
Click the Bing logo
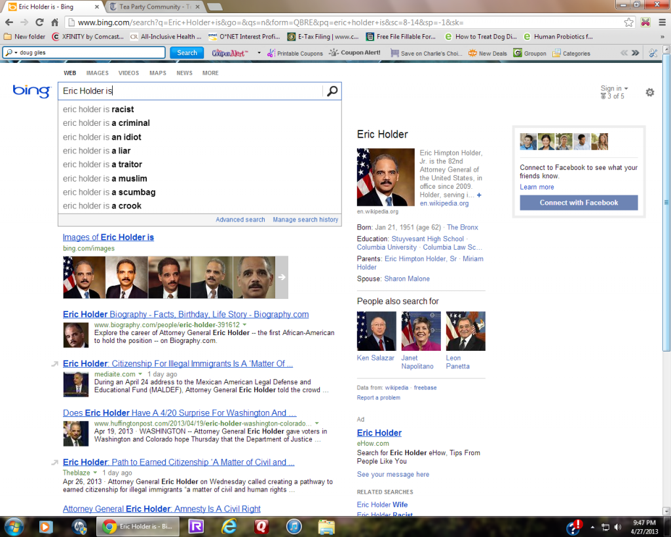(x=31, y=92)
